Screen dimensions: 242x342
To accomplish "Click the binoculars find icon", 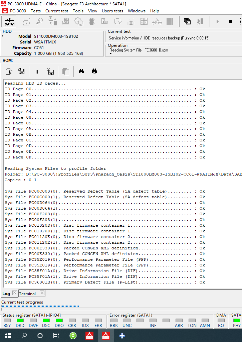I will (x=81, y=71).
